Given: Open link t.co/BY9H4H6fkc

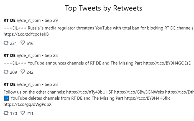Looking at the screenshot, I should coord(147,98).
